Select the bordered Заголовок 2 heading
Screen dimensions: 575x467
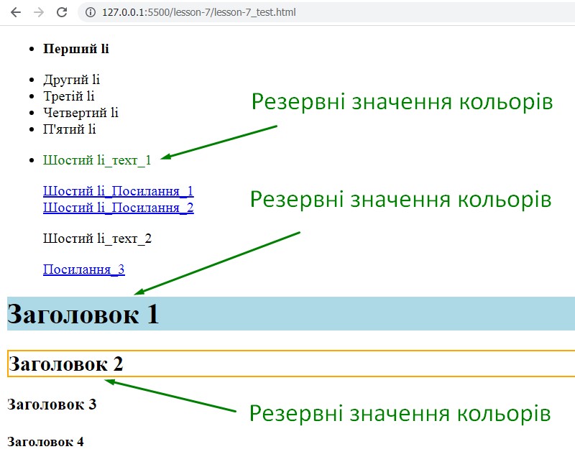click(x=291, y=364)
